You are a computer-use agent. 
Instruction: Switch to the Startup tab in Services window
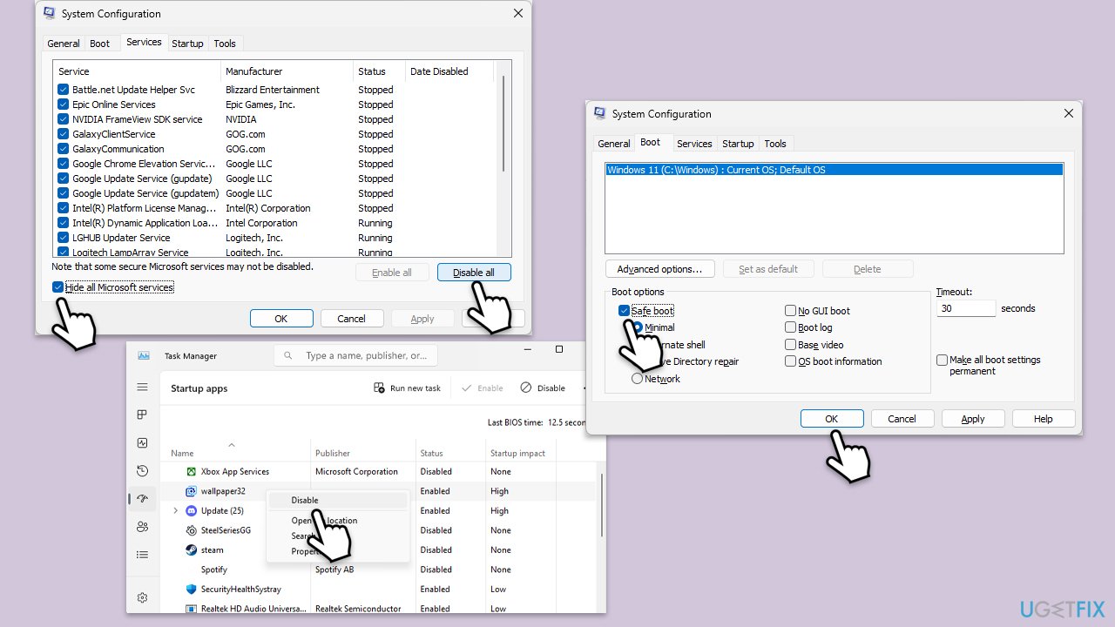[x=187, y=44]
